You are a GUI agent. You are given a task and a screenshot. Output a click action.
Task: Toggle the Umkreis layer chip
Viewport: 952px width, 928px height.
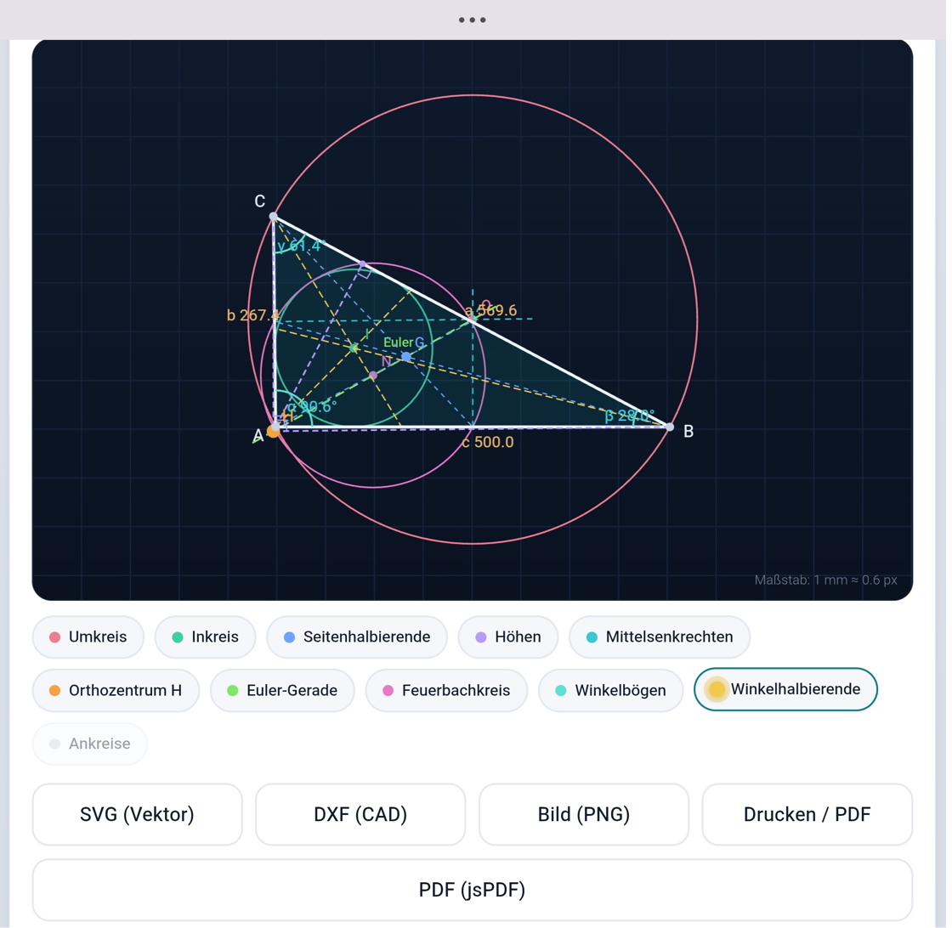click(88, 637)
